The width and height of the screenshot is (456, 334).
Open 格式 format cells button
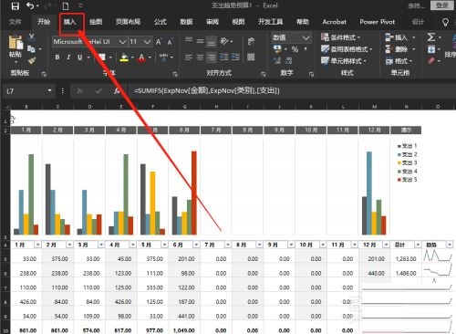[x=399, y=61]
